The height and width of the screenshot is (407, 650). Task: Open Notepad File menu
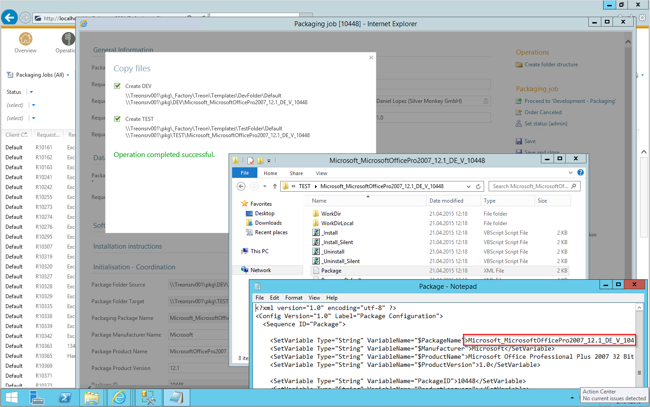click(x=260, y=298)
